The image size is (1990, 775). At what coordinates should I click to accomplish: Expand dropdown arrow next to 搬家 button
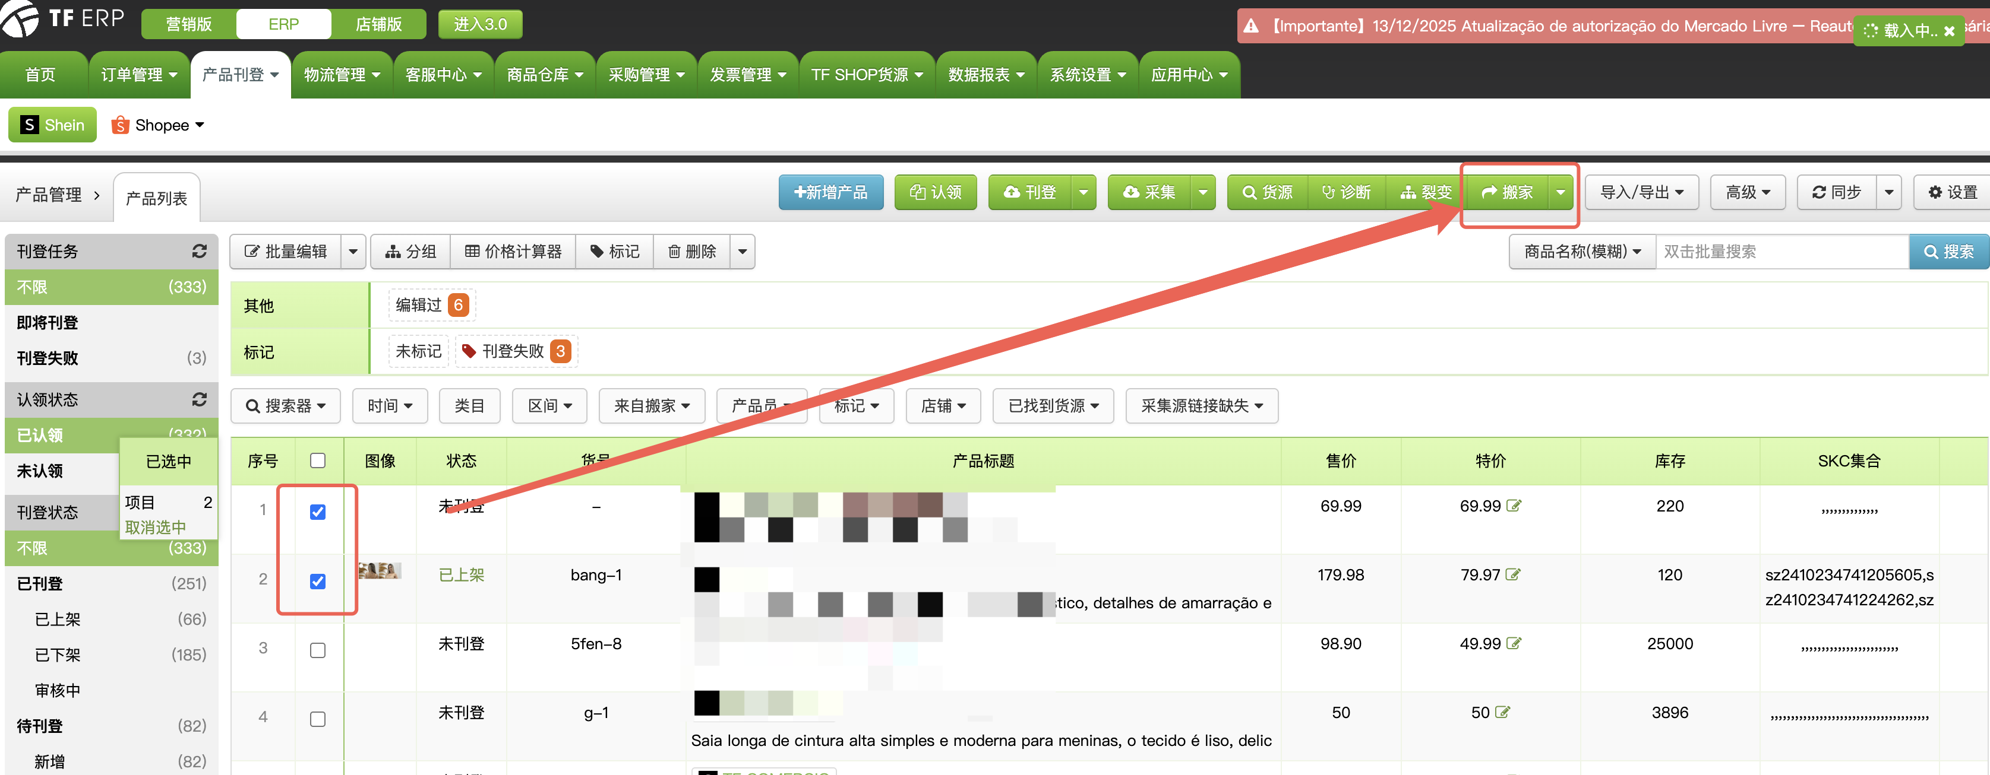coord(1561,192)
